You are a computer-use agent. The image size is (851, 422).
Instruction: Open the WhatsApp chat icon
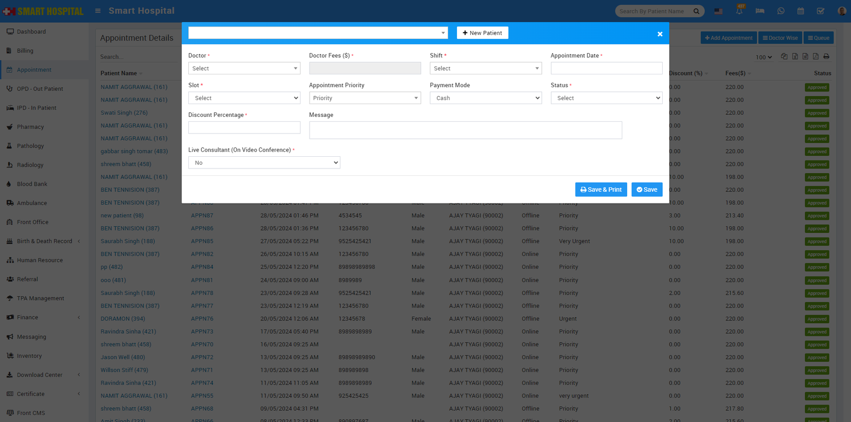click(781, 11)
